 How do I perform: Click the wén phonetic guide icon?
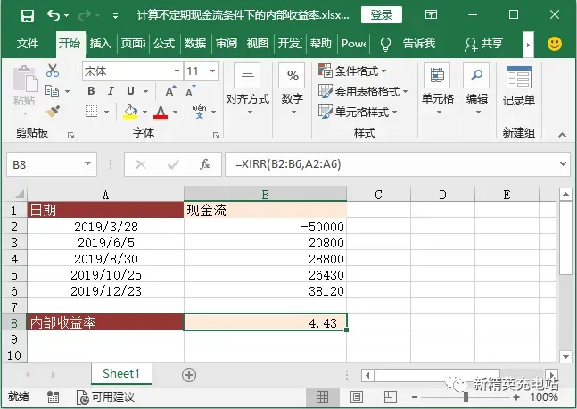[199, 112]
